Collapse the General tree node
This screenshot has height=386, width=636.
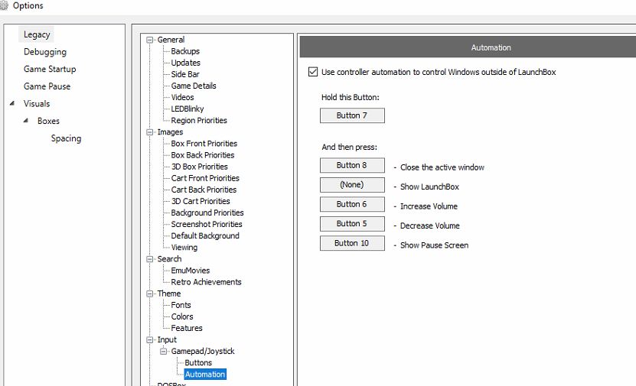pos(150,40)
